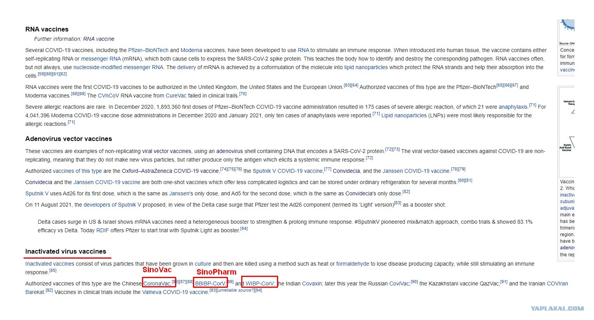
Task: Follow the RDIF link in the quote
Action: pyautogui.click(x=103, y=230)
